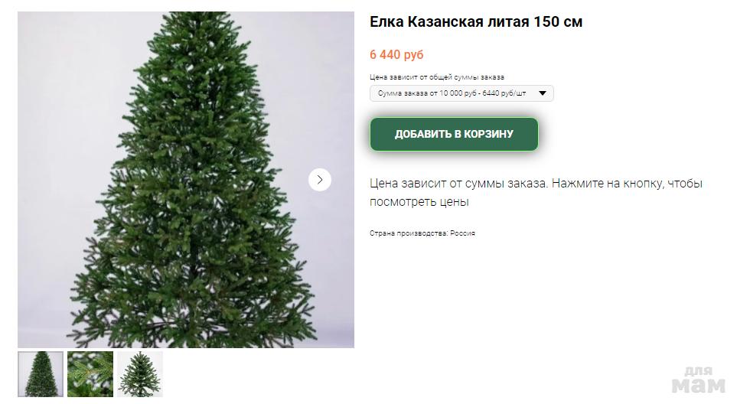Click the orange price '6 440 руб'

tap(396, 54)
